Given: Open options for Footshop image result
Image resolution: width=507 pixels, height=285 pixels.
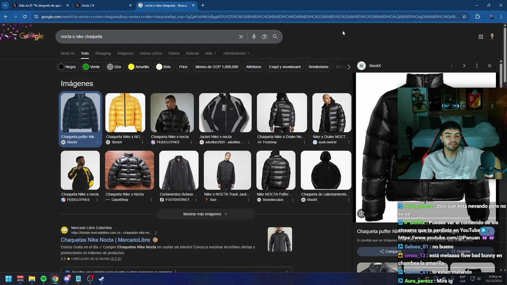Looking at the screenshot, I should (304, 142).
